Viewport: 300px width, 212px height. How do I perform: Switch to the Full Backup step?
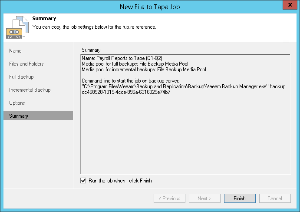coord(21,77)
